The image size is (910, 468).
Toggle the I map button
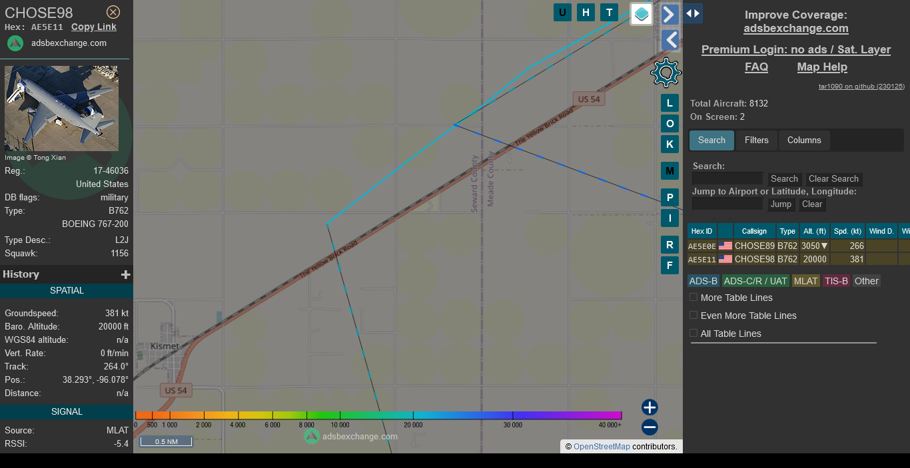(670, 218)
